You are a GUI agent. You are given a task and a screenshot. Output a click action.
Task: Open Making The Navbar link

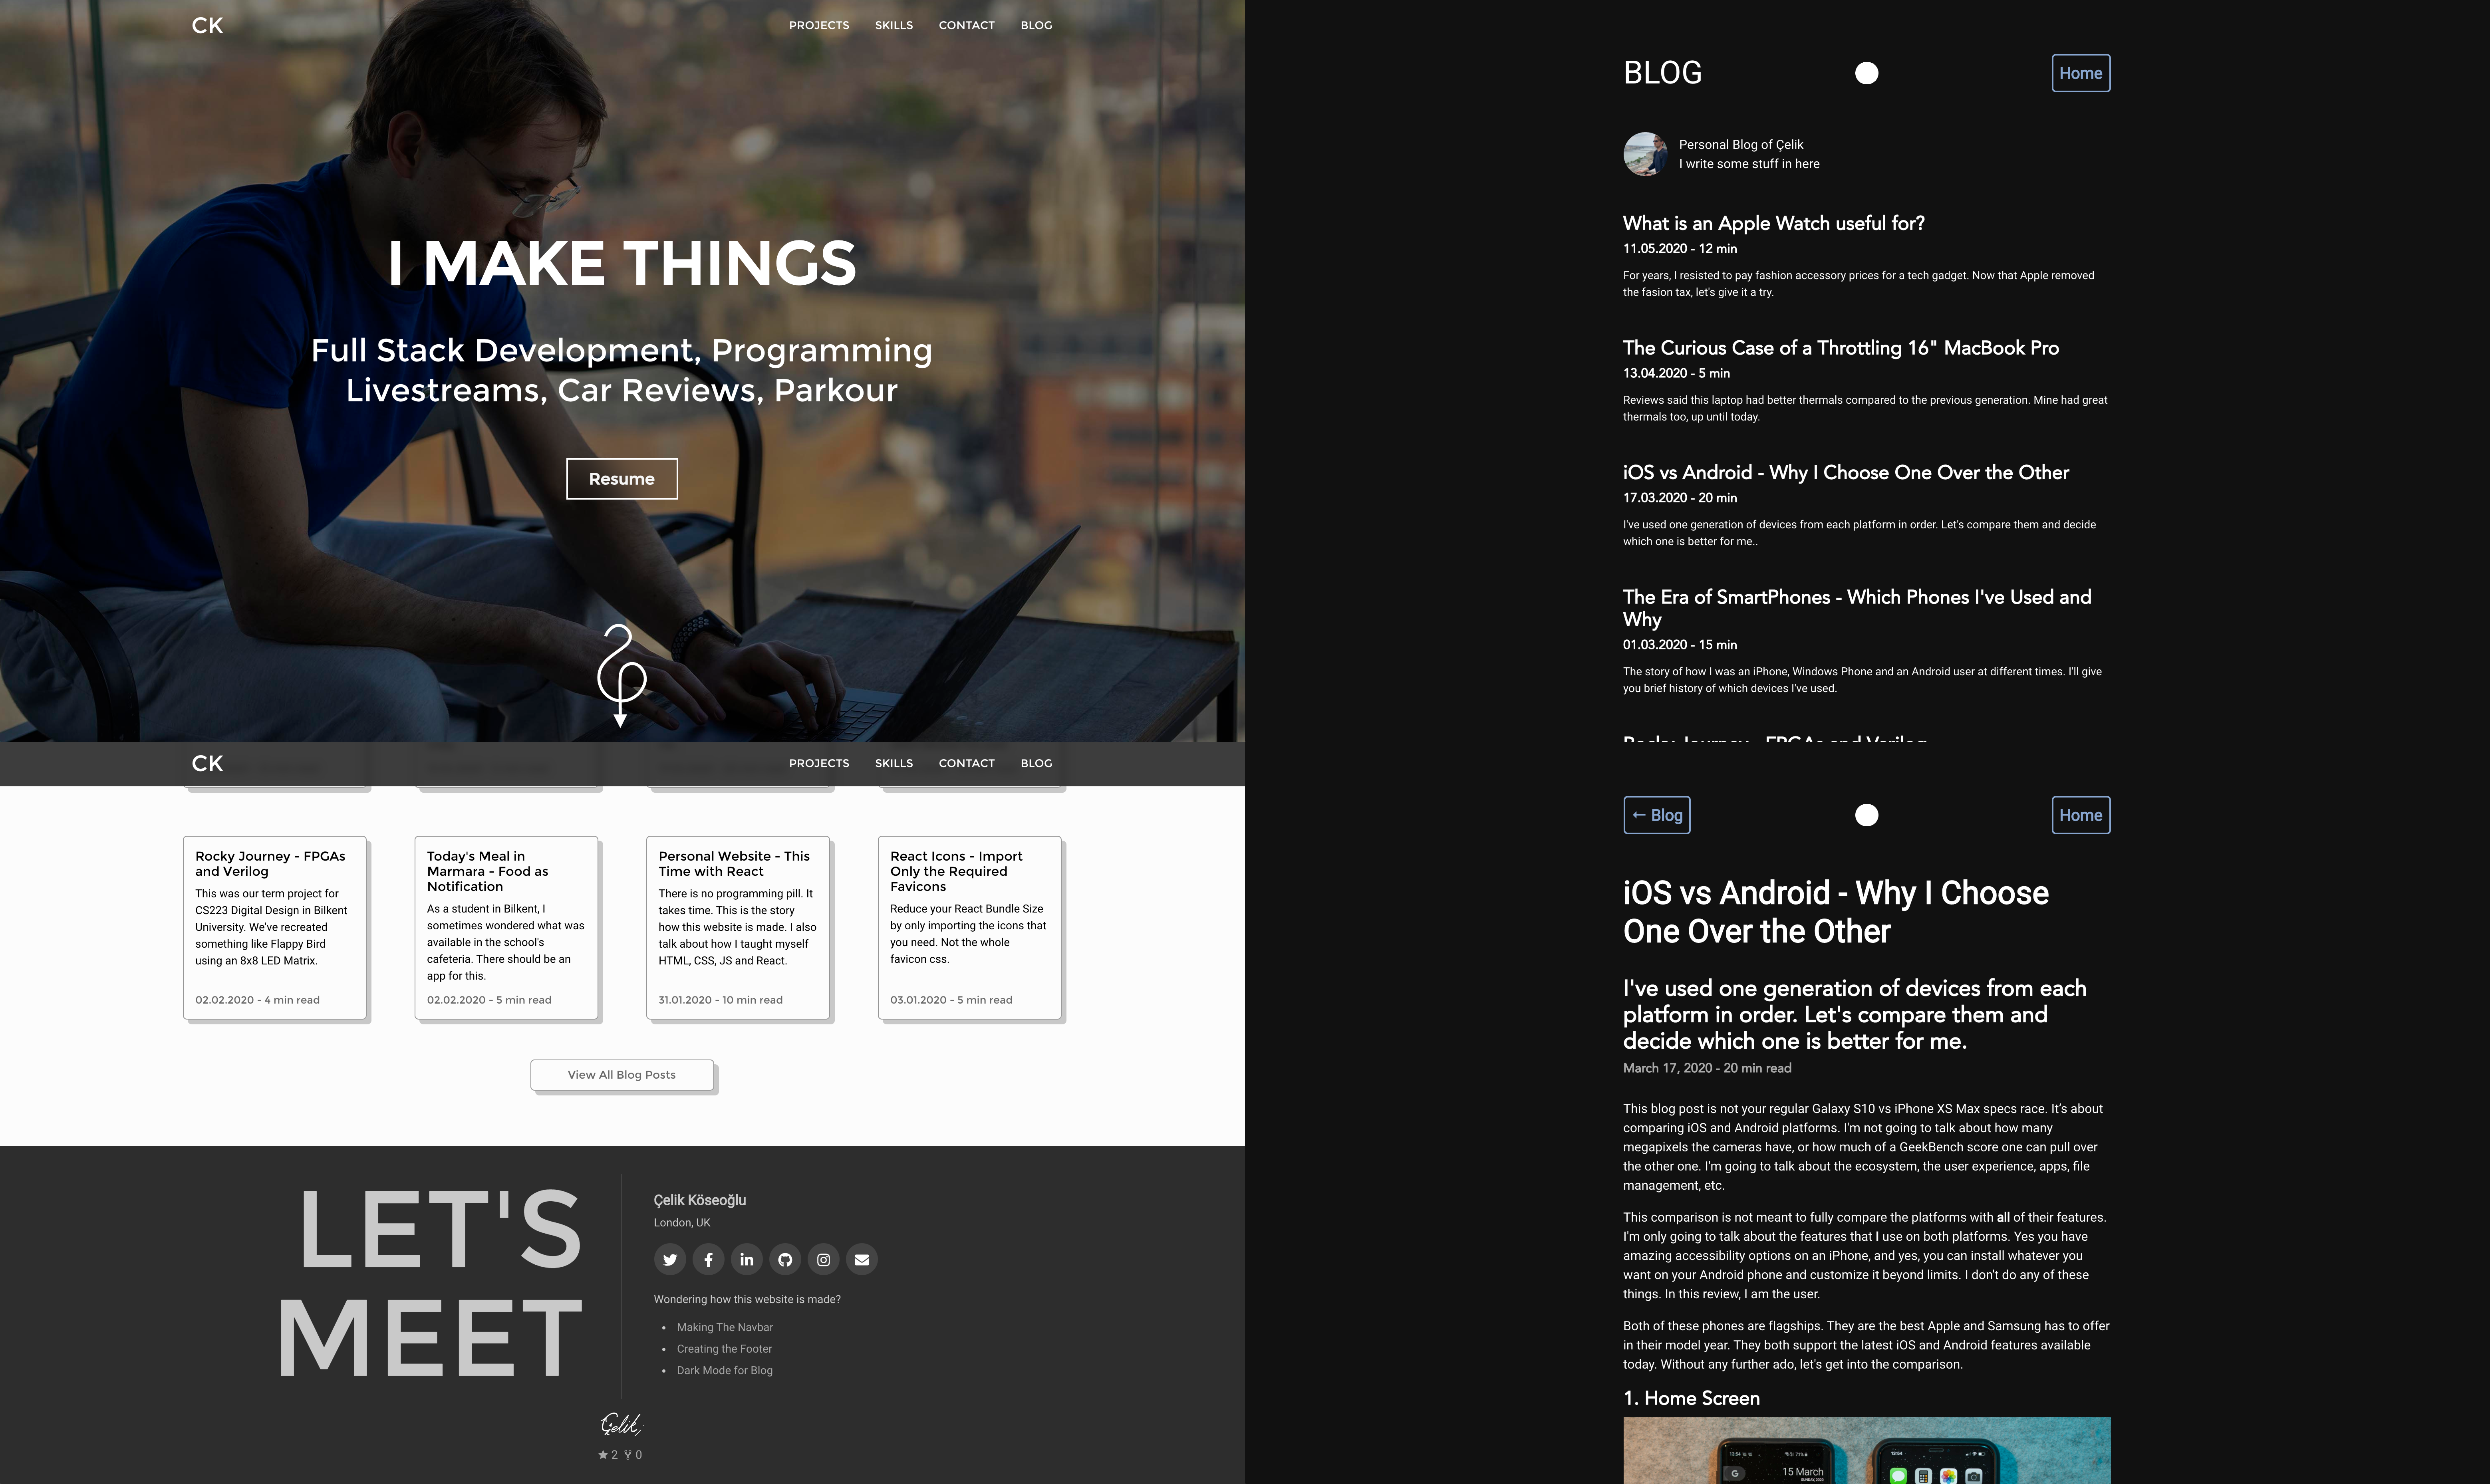(725, 1327)
